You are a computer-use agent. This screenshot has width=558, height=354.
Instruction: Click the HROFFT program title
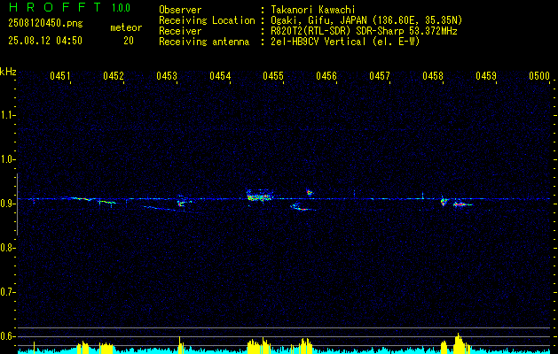[x=55, y=7]
